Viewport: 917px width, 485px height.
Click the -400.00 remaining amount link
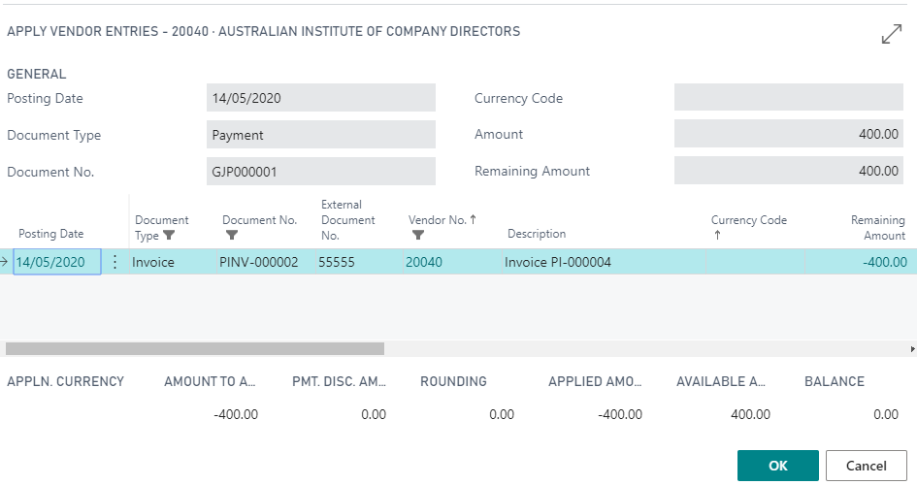click(883, 262)
